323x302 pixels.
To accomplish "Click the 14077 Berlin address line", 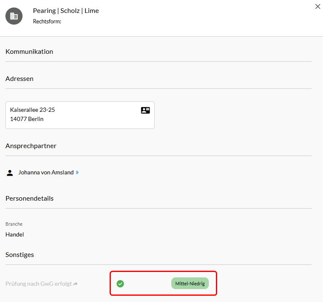I will (27, 119).
